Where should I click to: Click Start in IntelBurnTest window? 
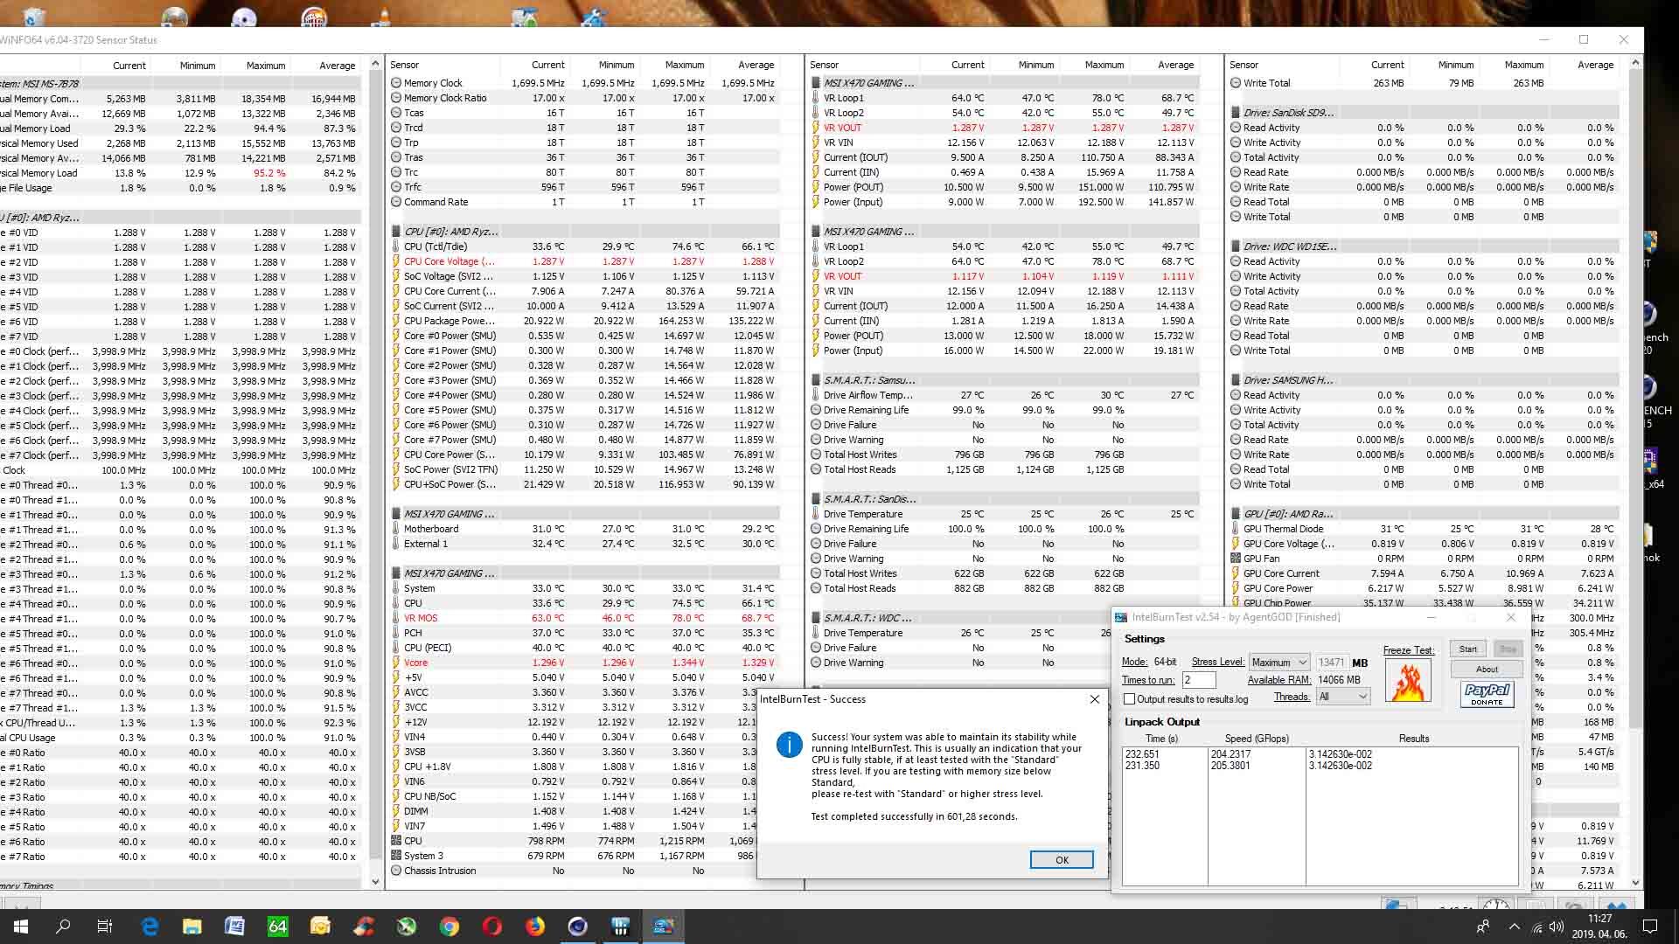[x=1467, y=649]
